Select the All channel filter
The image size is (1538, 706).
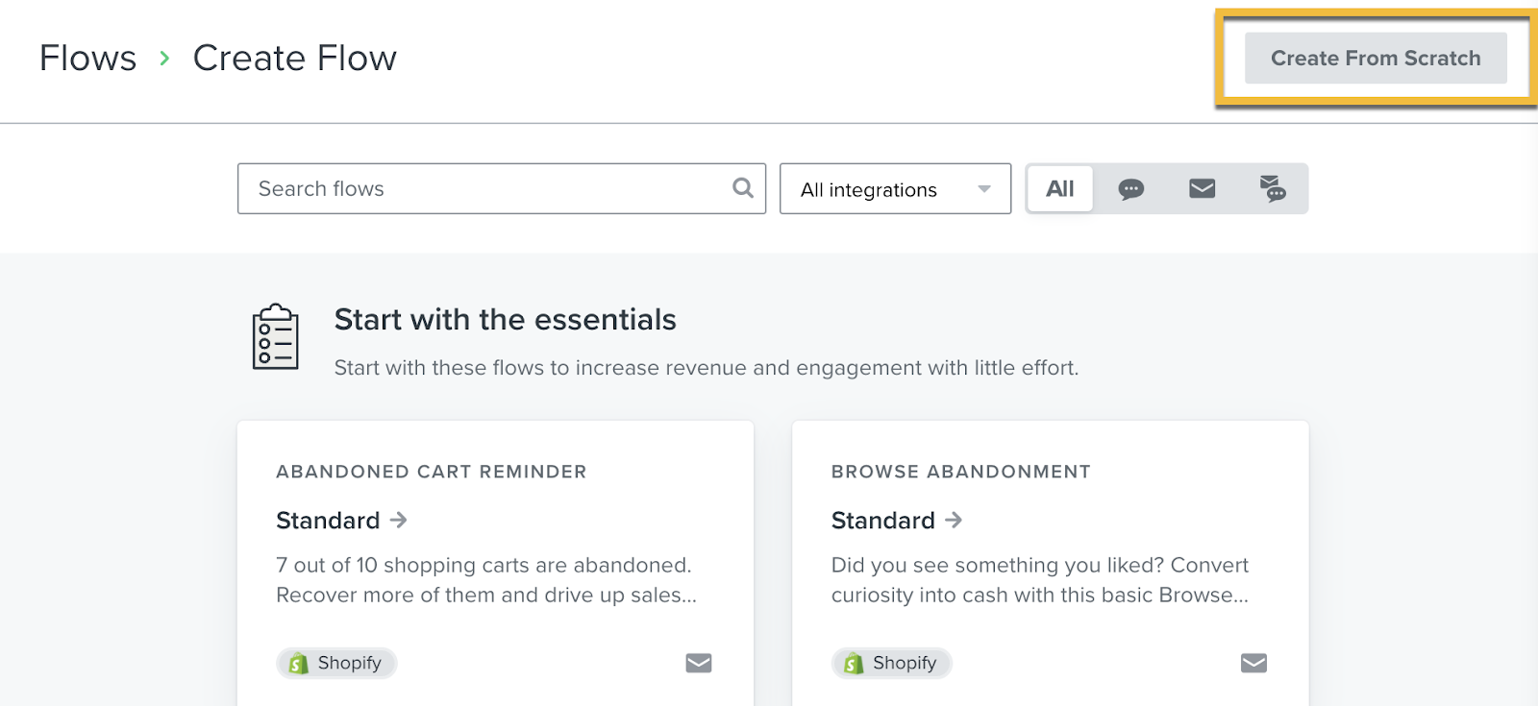point(1059,189)
